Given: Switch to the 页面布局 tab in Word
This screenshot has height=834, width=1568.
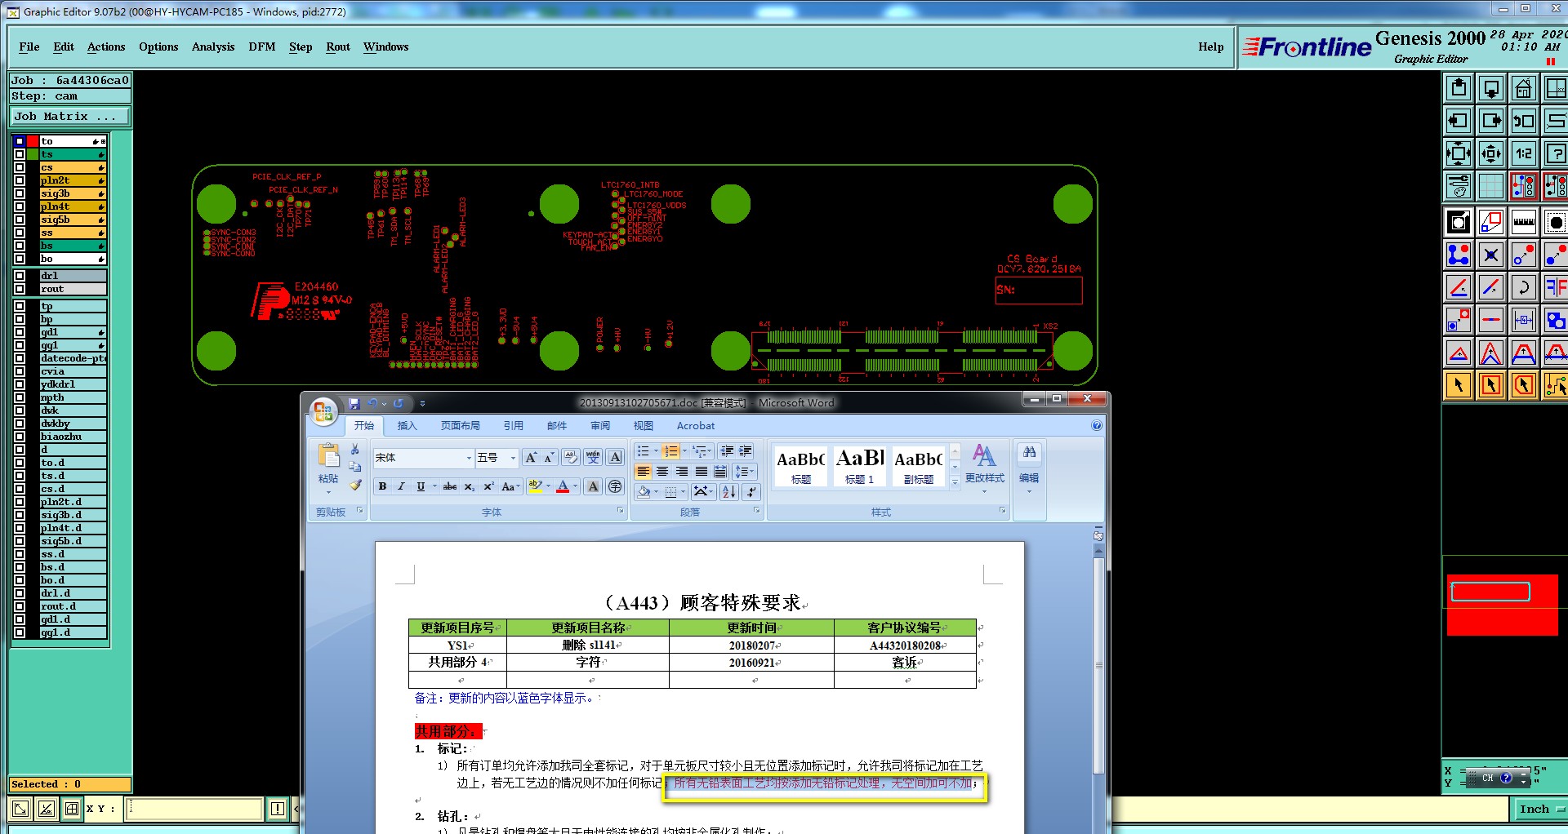Looking at the screenshot, I should [461, 425].
